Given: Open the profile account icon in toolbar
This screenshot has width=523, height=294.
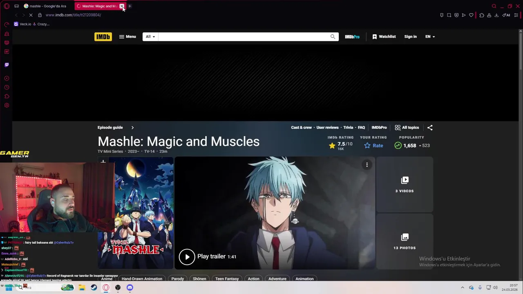Looking at the screenshot, I should 489,15.
